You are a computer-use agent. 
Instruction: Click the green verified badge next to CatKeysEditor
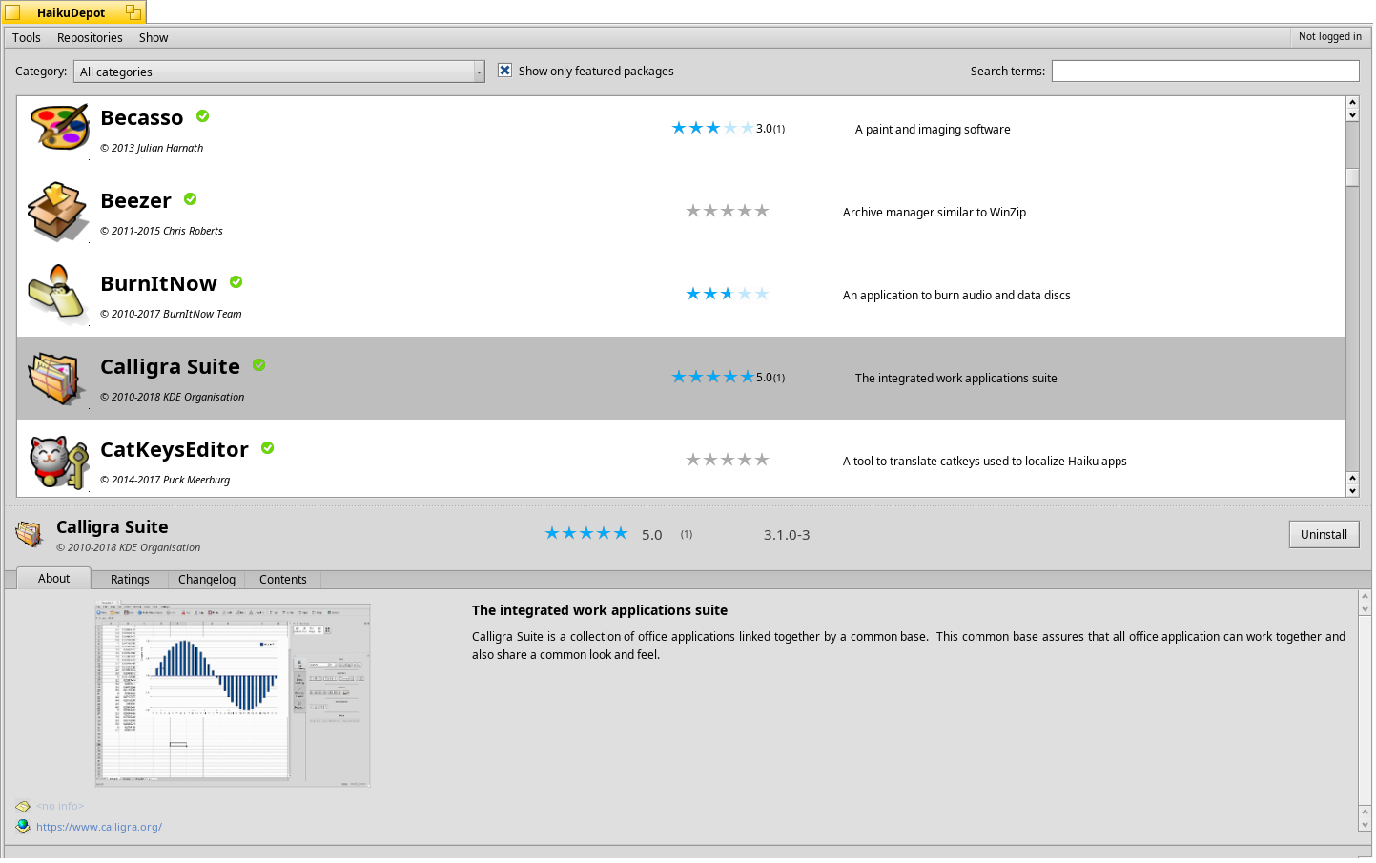(x=268, y=448)
